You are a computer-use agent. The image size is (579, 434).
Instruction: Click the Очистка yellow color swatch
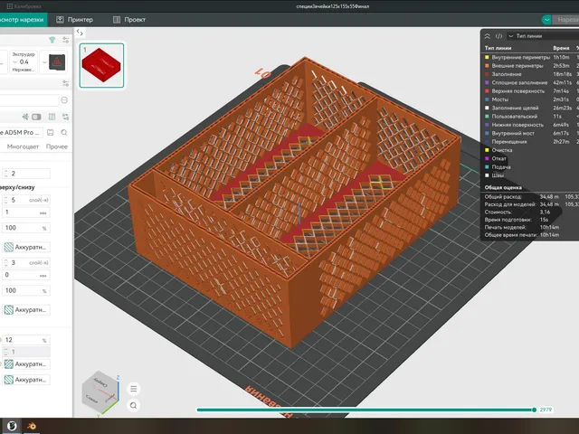click(487, 150)
